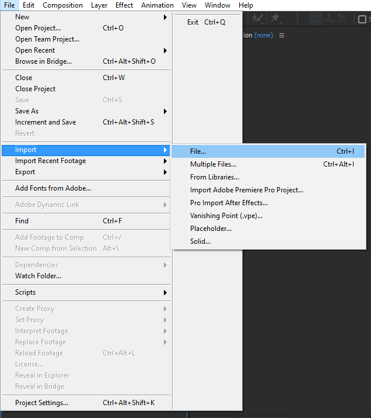Expand the Open Recent submenu
Viewport: 371px width, 418px height.
point(165,50)
